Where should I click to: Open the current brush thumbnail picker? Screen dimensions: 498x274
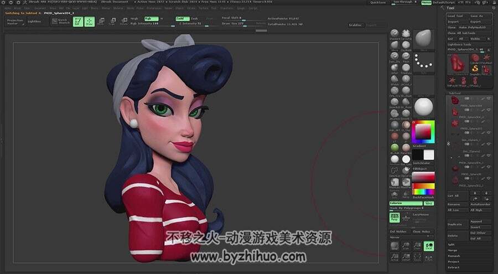click(424, 40)
